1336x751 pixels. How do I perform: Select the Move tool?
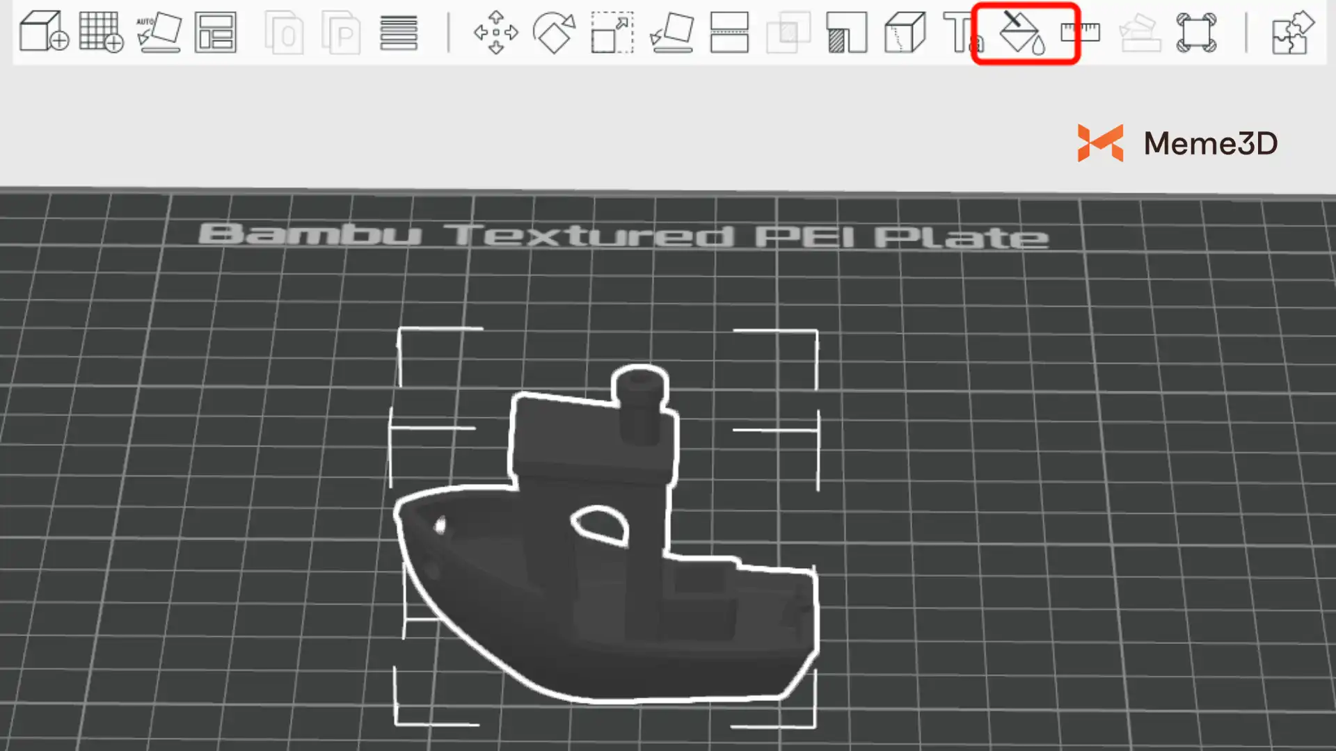click(495, 32)
